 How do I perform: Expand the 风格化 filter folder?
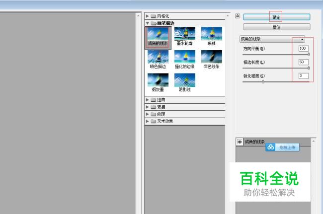coord(147,16)
